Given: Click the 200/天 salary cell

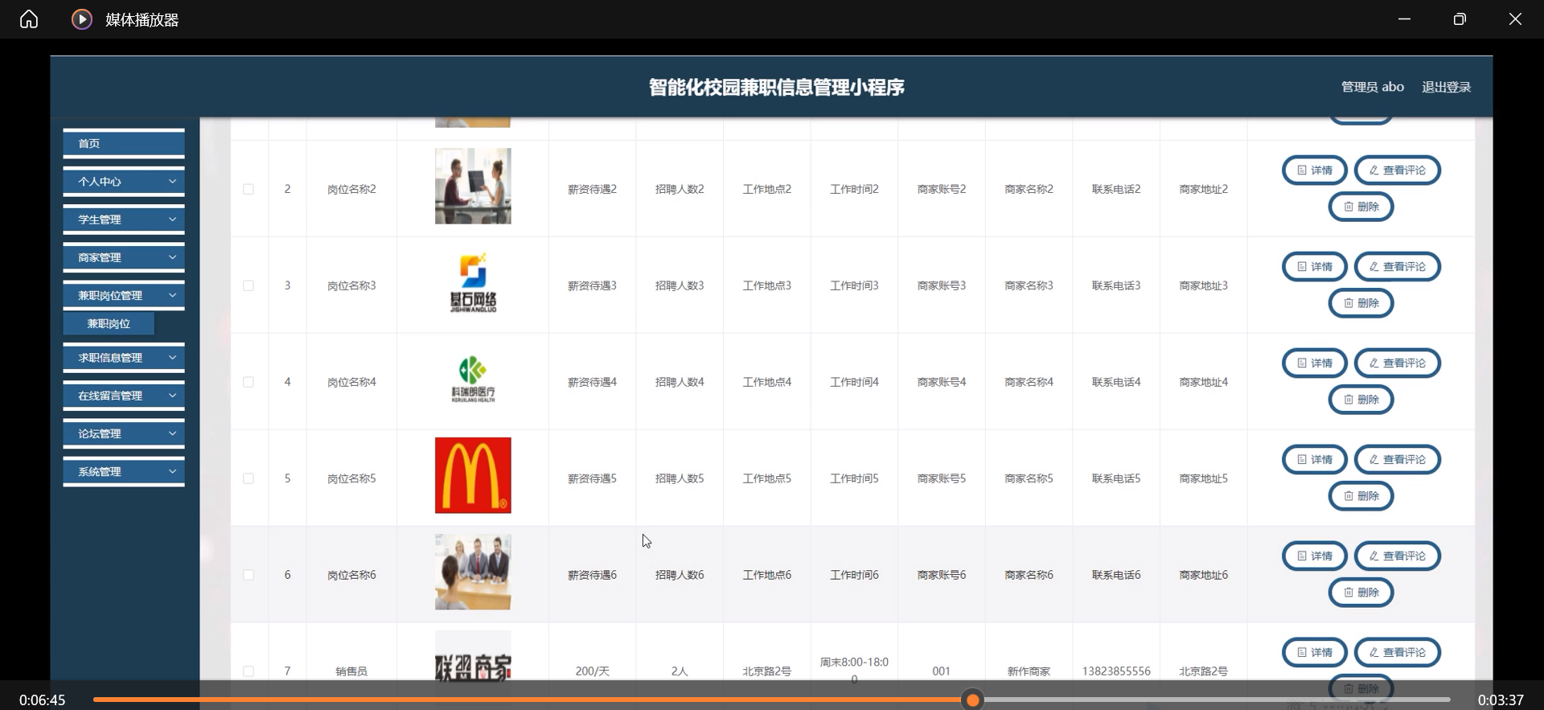Looking at the screenshot, I should 592,671.
